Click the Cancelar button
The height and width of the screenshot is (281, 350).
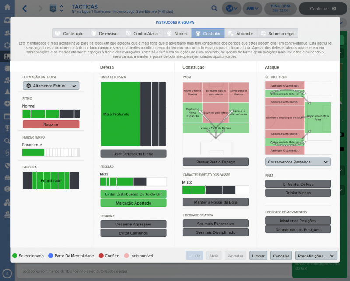[x=281, y=256]
